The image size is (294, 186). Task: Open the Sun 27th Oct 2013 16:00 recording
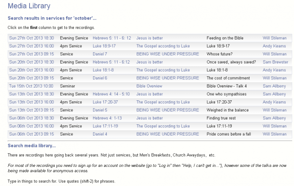click(31, 46)
